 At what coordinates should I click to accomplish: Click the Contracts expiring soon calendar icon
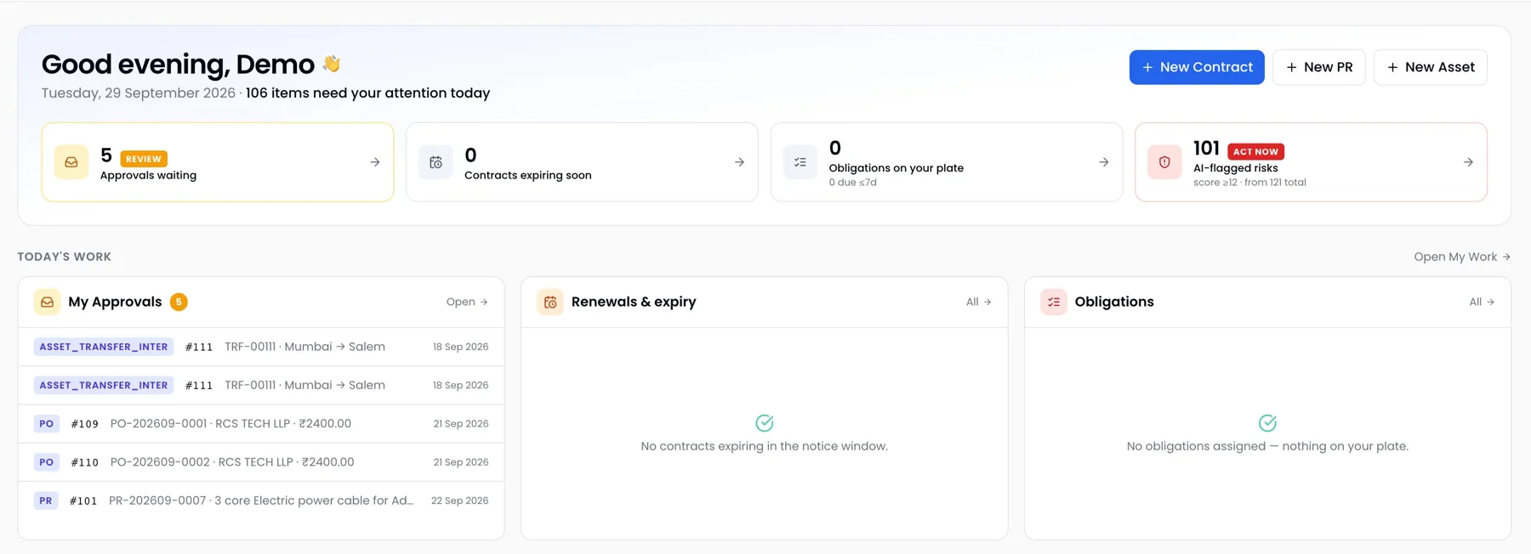(435, 162)
